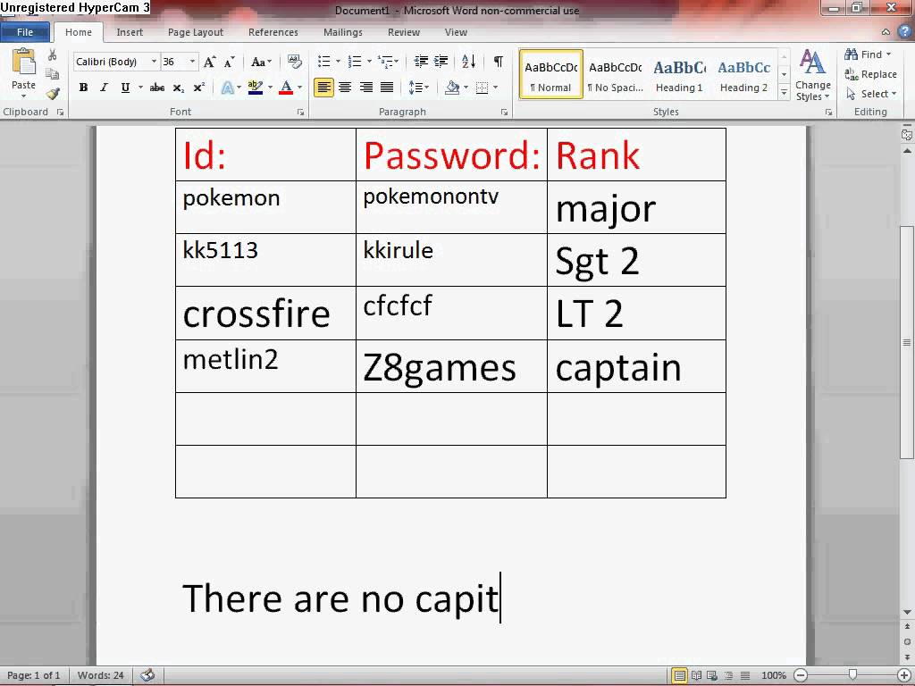Open the File tab
The height and width of the screenshot is (686, 915).
pos(24,32)
